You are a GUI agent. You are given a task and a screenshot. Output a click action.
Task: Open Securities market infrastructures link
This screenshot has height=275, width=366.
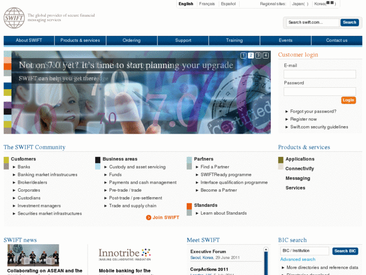point(50,213)
